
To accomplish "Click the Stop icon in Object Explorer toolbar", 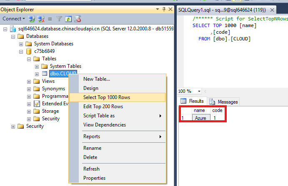I will tap(50, 19).
